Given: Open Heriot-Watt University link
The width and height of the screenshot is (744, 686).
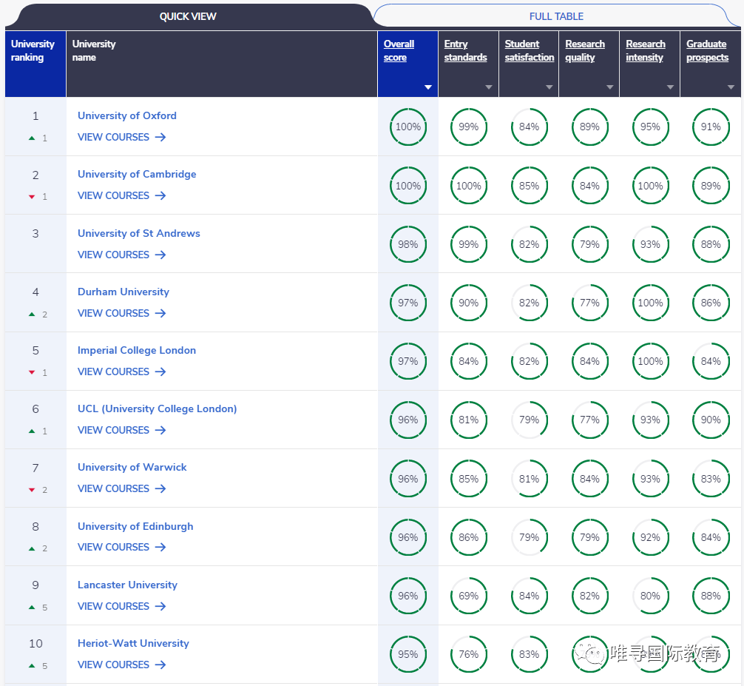Looking at the screenshot, I should pyautogui.click(x=133, y=643).
